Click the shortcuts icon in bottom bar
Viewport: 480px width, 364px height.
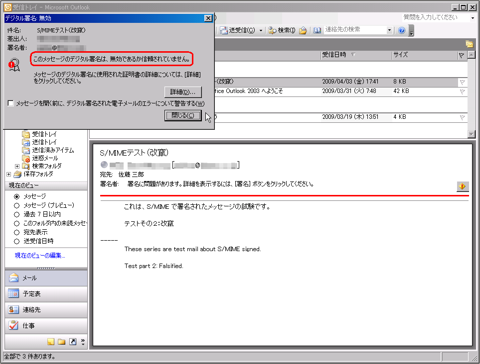coord(73,342)
